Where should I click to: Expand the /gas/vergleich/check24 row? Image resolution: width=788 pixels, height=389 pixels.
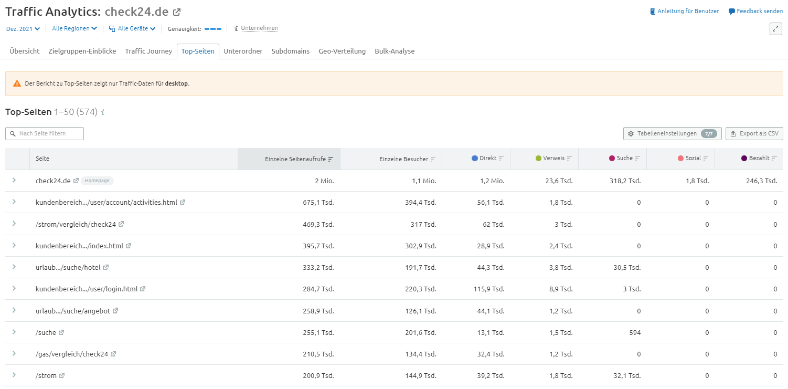coord(14,353)
